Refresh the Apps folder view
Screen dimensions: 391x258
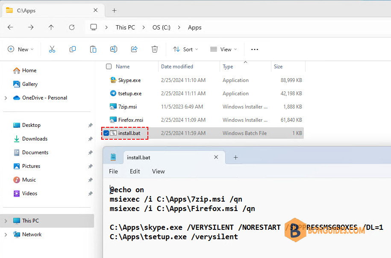click(x=72, y=27)
